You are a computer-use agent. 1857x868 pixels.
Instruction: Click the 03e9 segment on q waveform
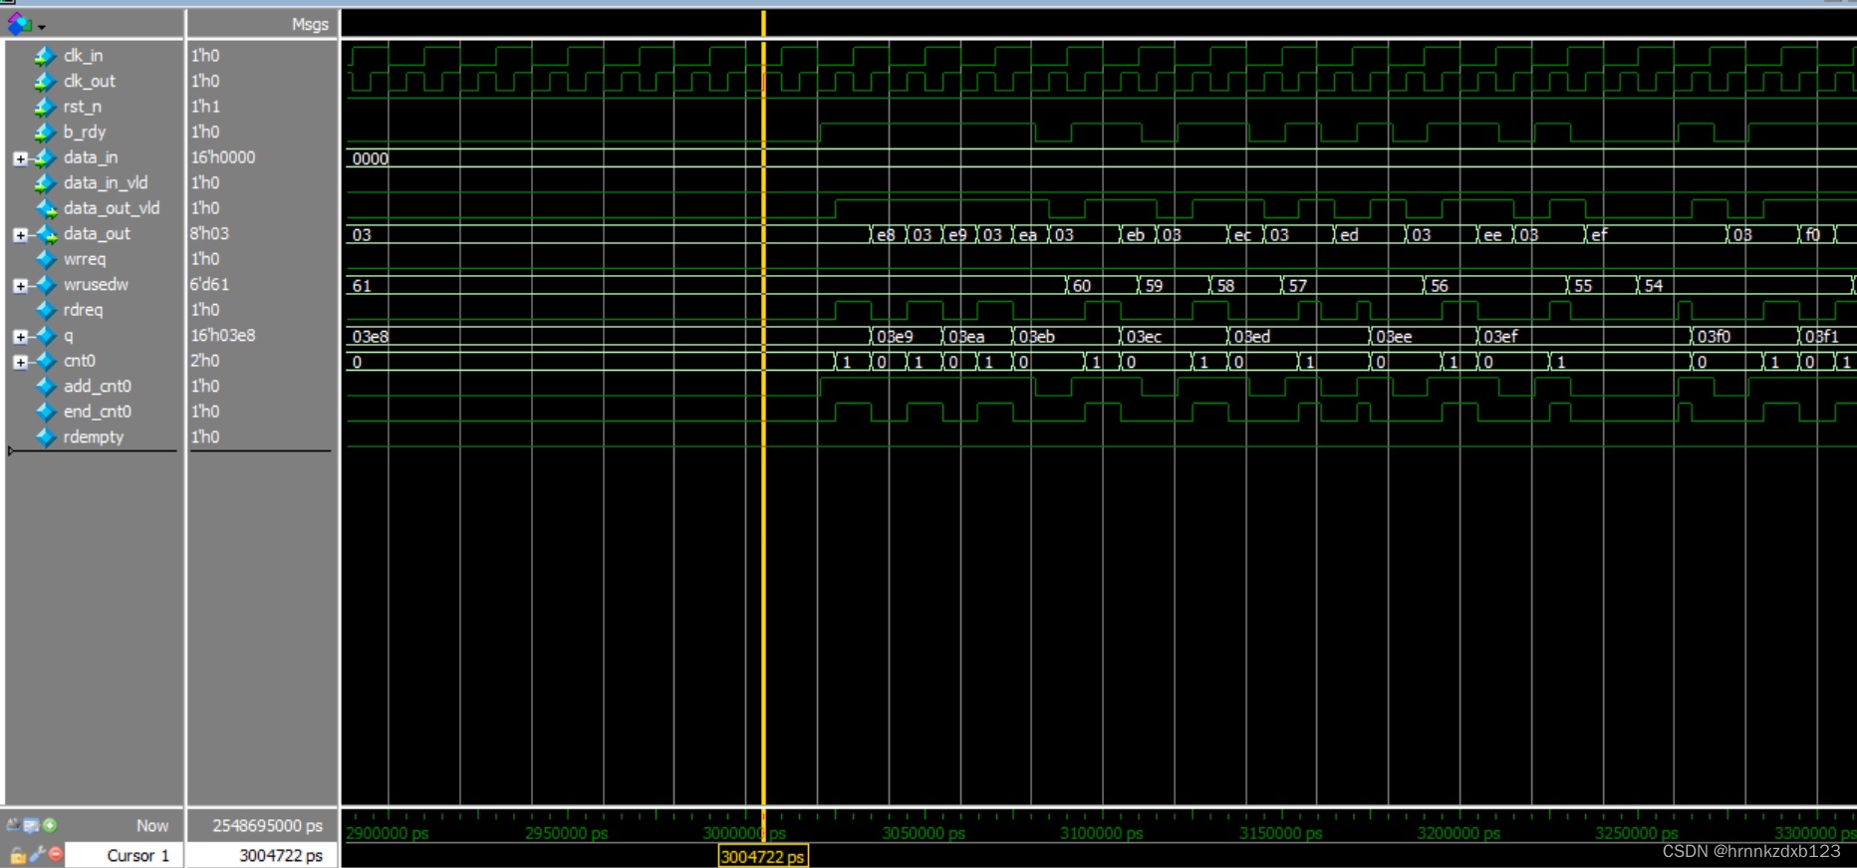click(x=907, y=337)
